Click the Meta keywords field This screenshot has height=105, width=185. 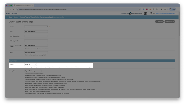[36, 41]
